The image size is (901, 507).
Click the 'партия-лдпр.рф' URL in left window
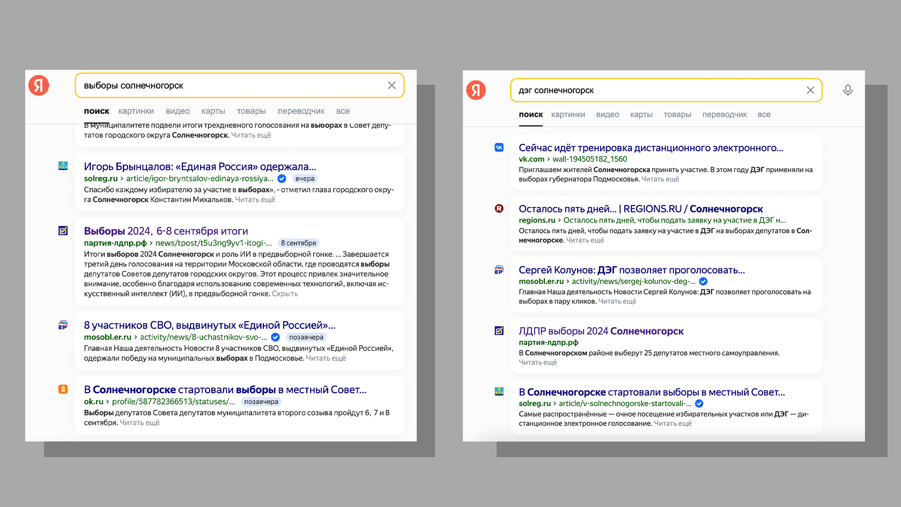click(x=115, y=243)
